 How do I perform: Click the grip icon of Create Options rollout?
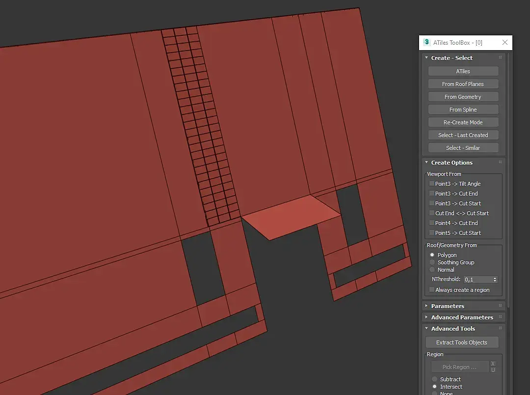(500, 163)
